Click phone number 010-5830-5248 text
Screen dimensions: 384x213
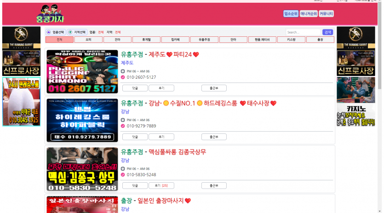pos(141,175)
